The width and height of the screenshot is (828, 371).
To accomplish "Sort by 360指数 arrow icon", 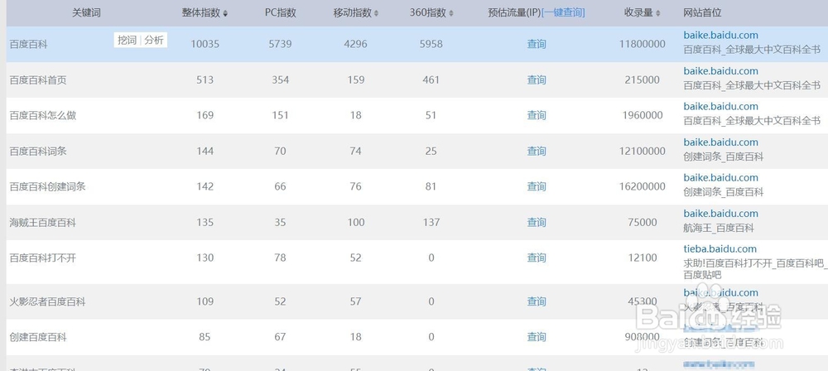I will tap(451, 13).
